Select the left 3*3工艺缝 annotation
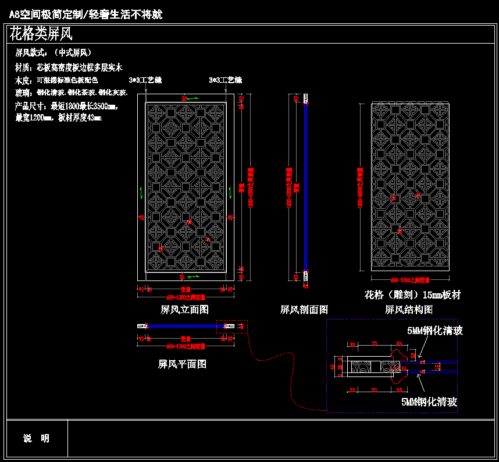499x462 pixels. [145, 79]
